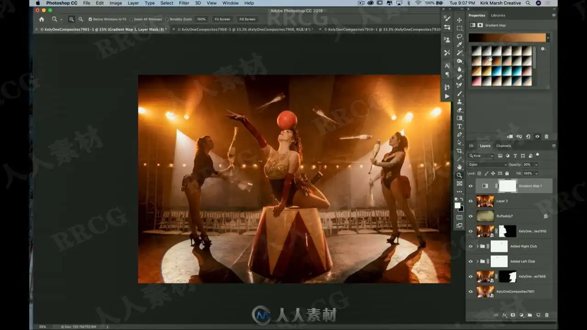Select the Hand tool

tap(460, 167)
